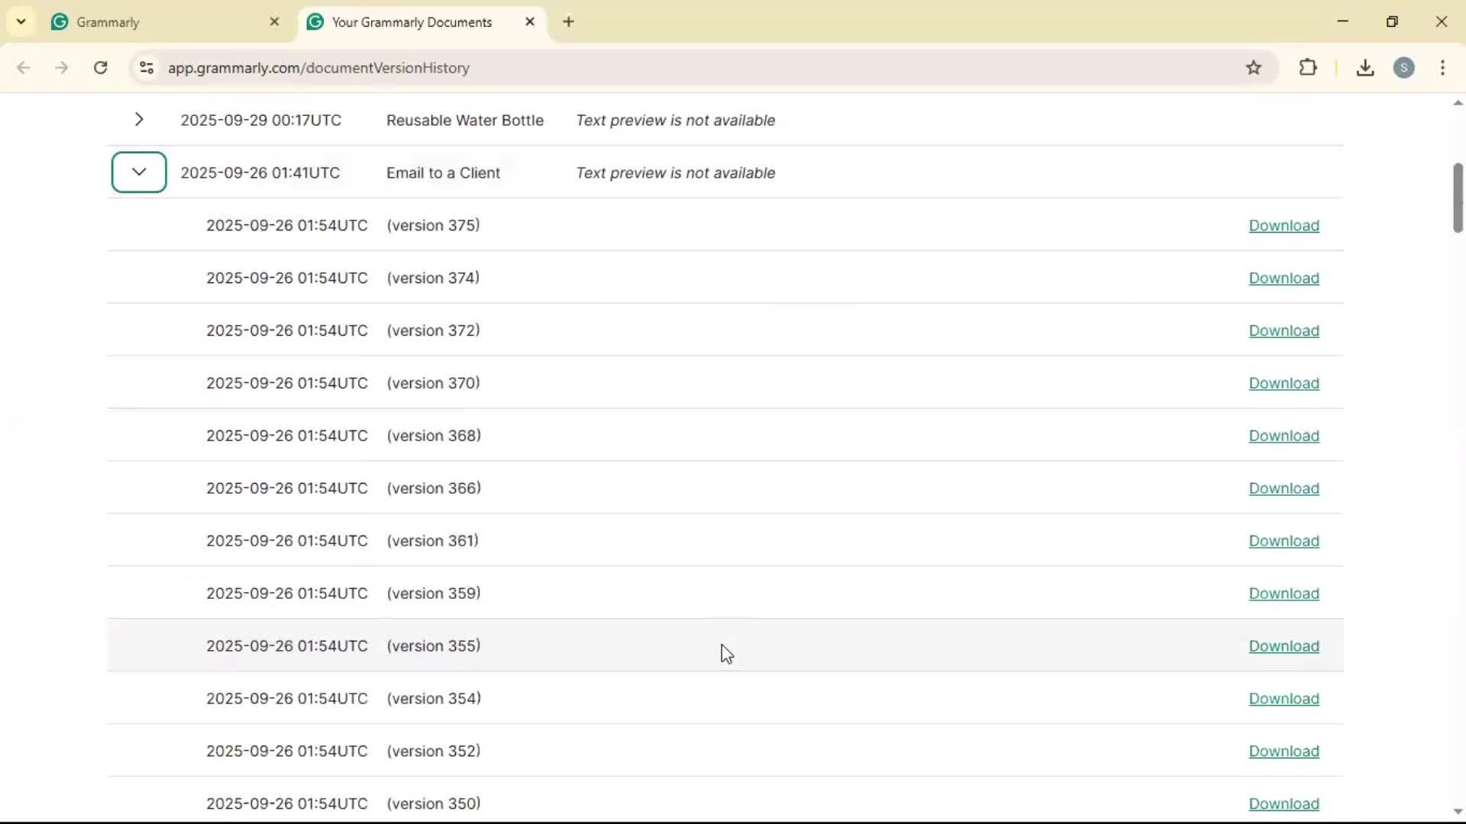Close the Your Grammarly Documents tab
This screenshot has width=1466, height=824.
[530, 22]
